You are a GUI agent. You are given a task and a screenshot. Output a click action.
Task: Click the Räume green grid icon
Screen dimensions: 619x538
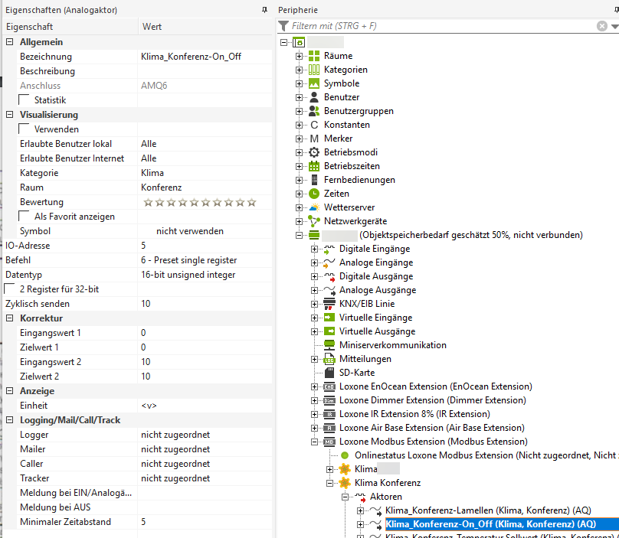314,56
